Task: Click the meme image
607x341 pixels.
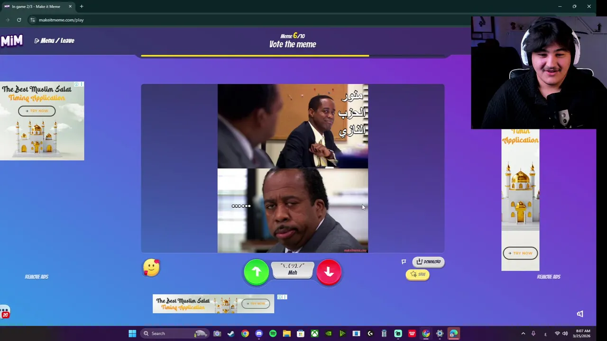Action: pos(293,169)
